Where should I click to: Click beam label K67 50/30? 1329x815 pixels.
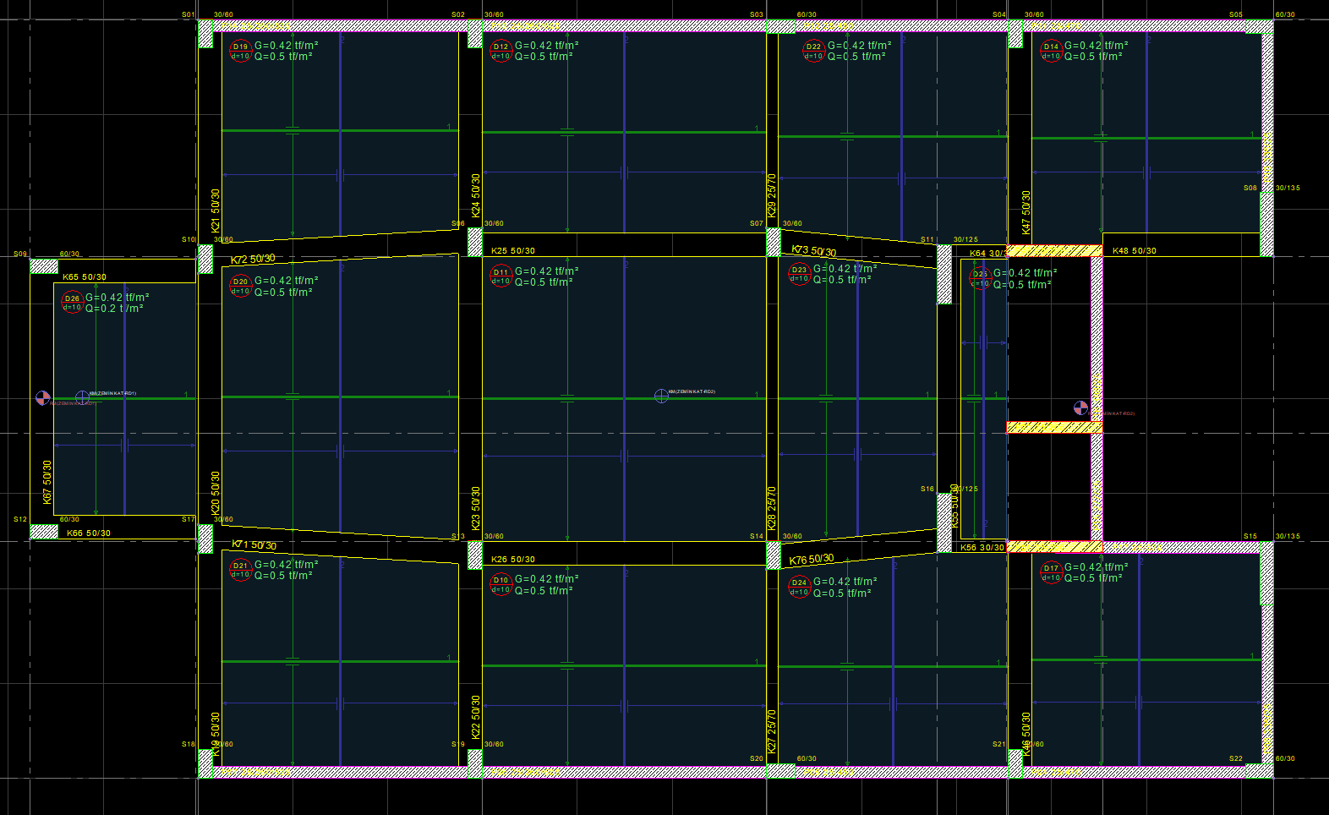47,482
